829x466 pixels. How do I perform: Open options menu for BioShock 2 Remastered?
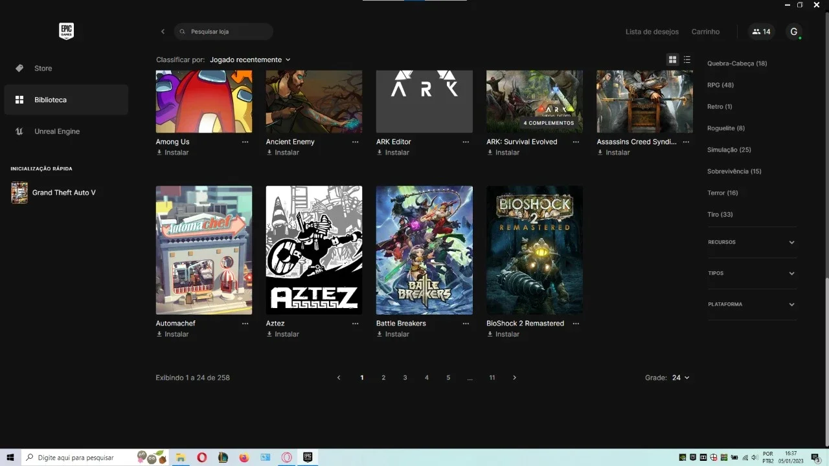(576, 324)
